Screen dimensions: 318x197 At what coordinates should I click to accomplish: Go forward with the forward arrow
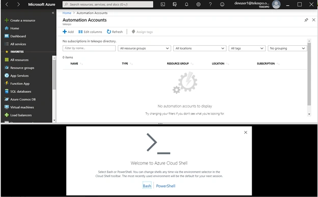point(18,5)
